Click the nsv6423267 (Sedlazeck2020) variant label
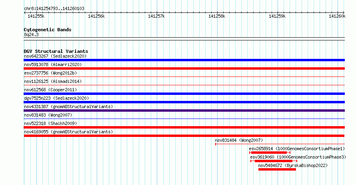 coord(55,56)
